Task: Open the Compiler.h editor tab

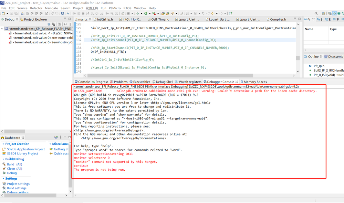Action: (x=276, y=19)
